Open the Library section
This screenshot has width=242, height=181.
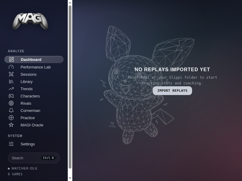[34, 81]
